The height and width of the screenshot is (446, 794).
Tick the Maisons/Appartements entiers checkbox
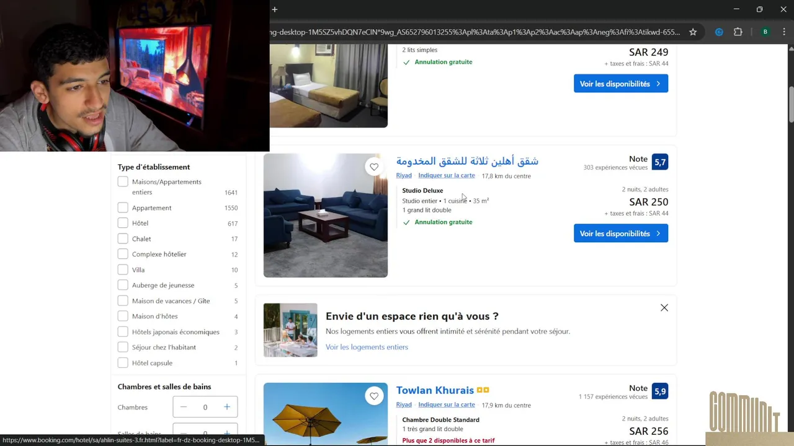tap(123, 181)
